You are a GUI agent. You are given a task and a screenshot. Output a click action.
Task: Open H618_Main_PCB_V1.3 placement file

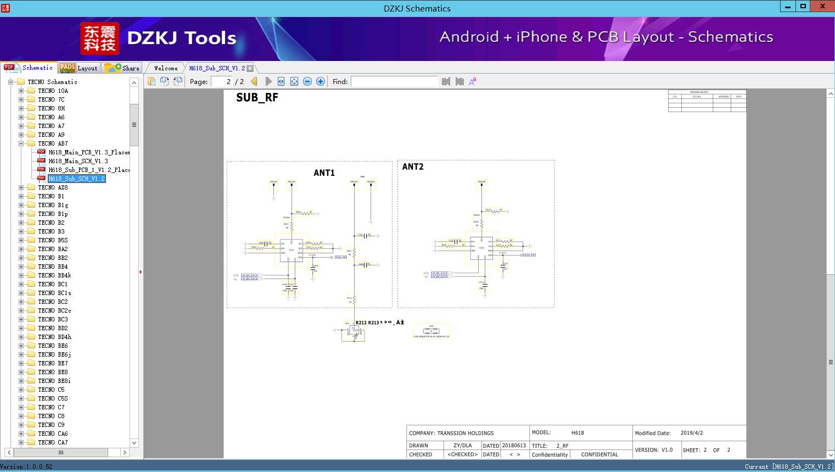coord(89,152)
